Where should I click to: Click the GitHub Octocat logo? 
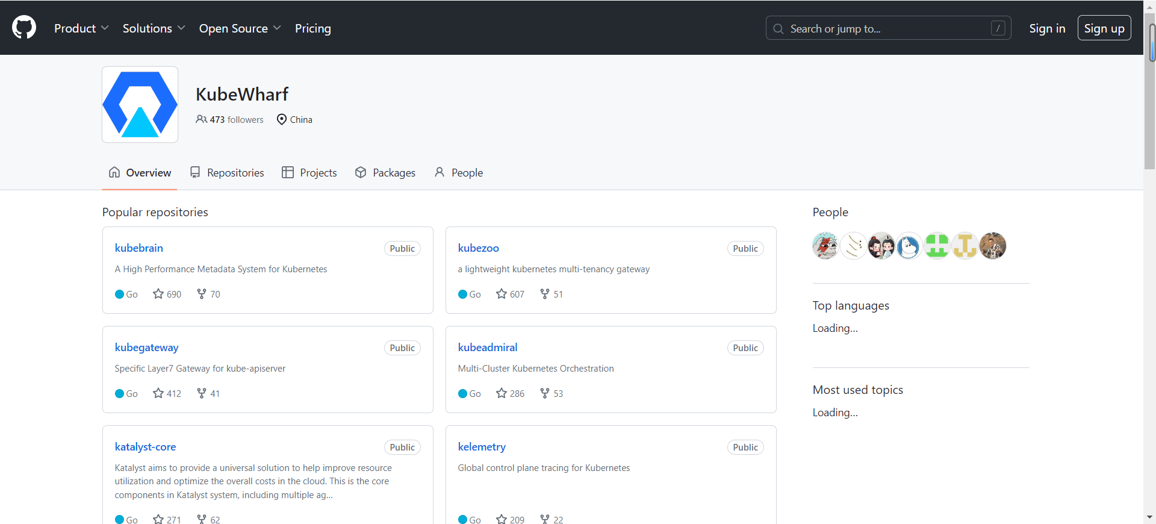(x=24, y=28)
